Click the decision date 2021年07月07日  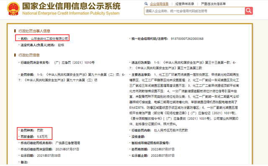(x=67, y=149)
